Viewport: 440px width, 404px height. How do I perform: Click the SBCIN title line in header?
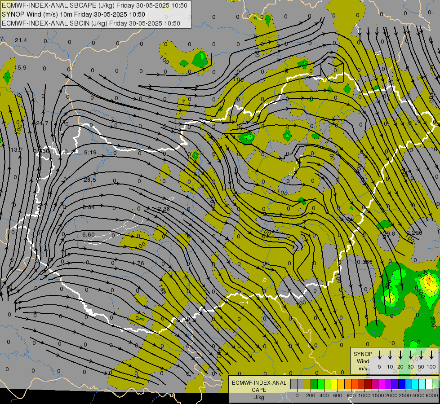91,23
